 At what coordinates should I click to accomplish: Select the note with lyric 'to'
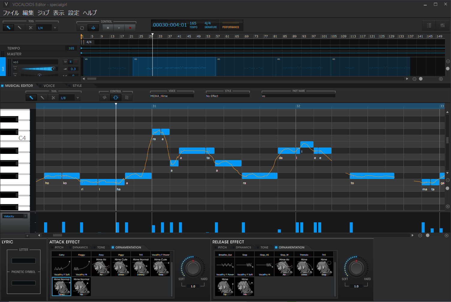372,176
